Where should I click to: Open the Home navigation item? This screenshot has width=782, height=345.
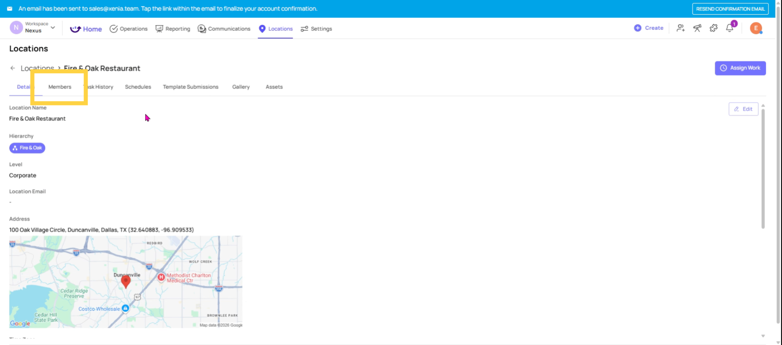tap(86, 29)
